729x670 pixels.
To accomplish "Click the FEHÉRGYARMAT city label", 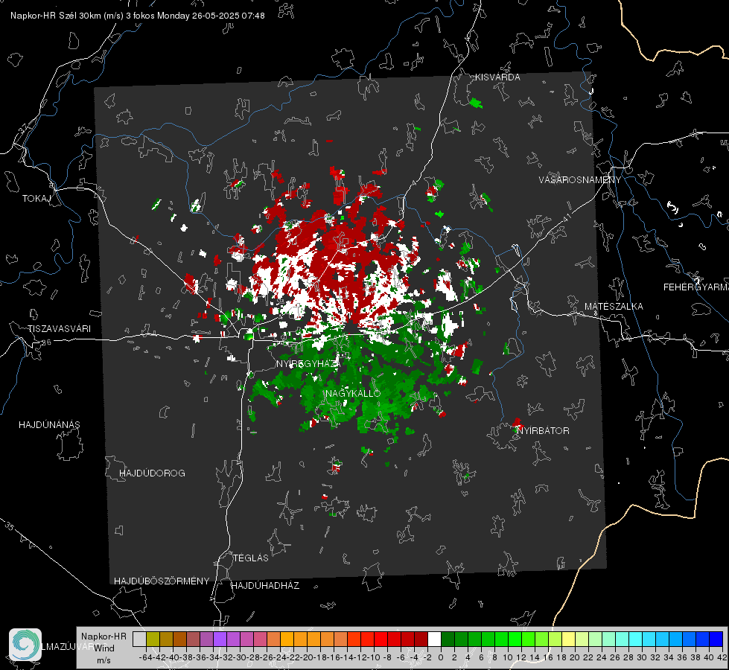I will (x=696, y=287).
